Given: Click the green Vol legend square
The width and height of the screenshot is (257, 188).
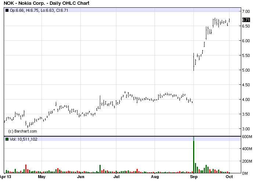Looking at the screenshot, I should click(x=7, y=139).
